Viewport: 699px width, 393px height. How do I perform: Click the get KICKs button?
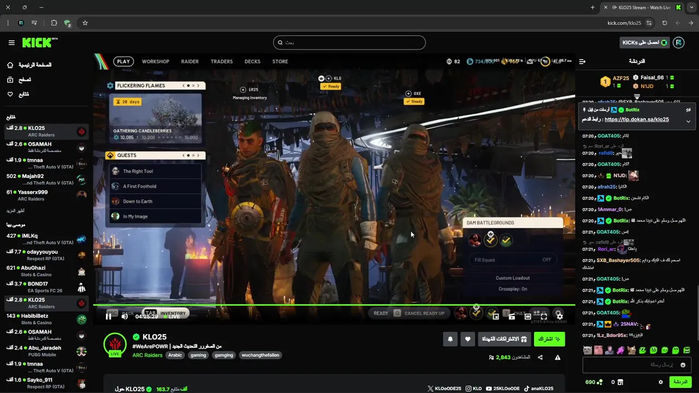pyautogui.click(x=645, y=43)
